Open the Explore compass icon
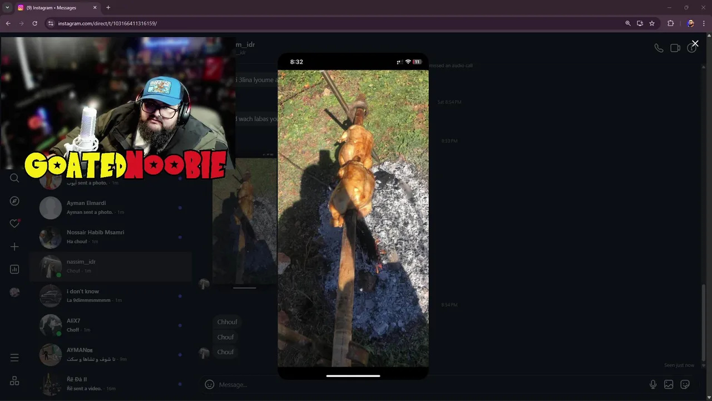The width and height of the screenshot is (712, 401). pyautogui.click(x=14, y=201)
